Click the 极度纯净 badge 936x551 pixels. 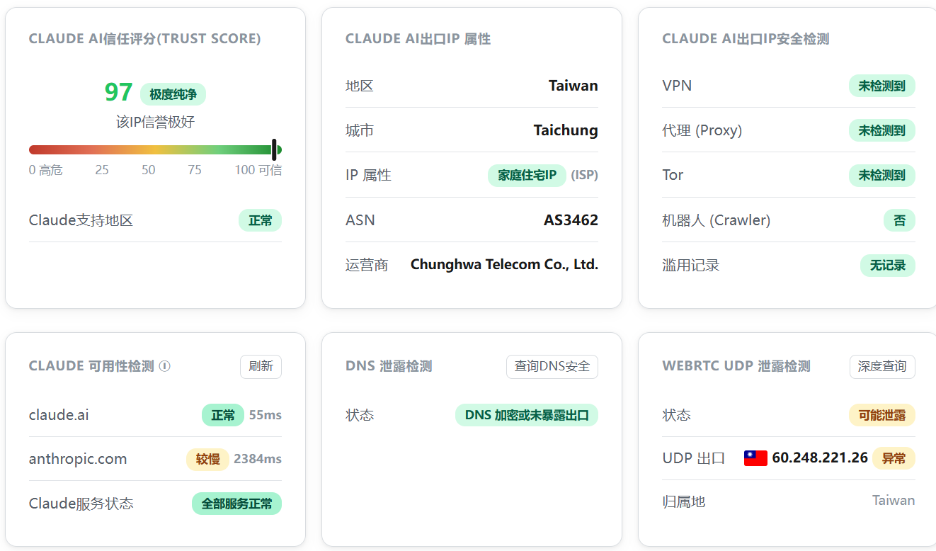(173, 94)
